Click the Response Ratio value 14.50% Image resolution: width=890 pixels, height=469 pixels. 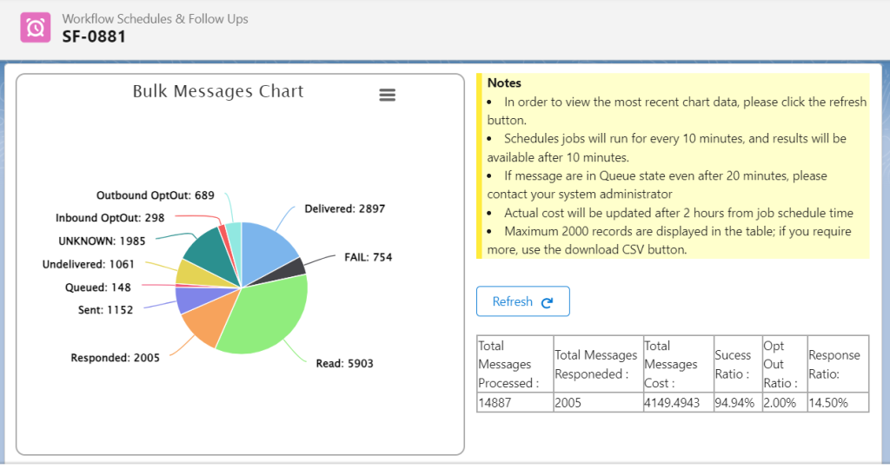coord(828,402)
